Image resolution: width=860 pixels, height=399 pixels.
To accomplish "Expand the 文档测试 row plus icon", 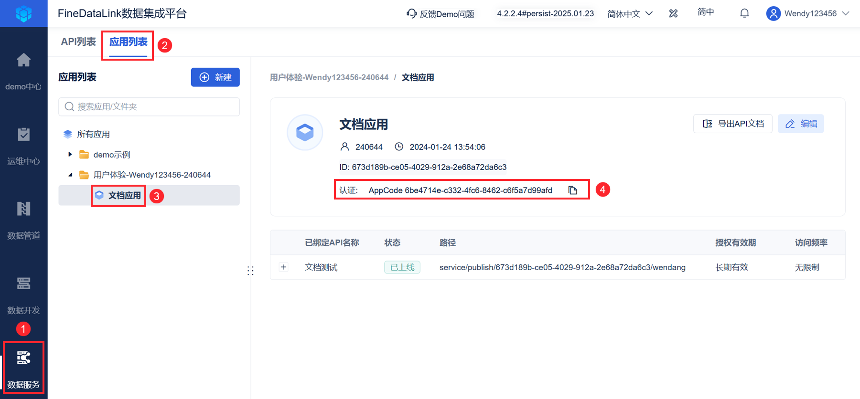I will click(284, 267).
